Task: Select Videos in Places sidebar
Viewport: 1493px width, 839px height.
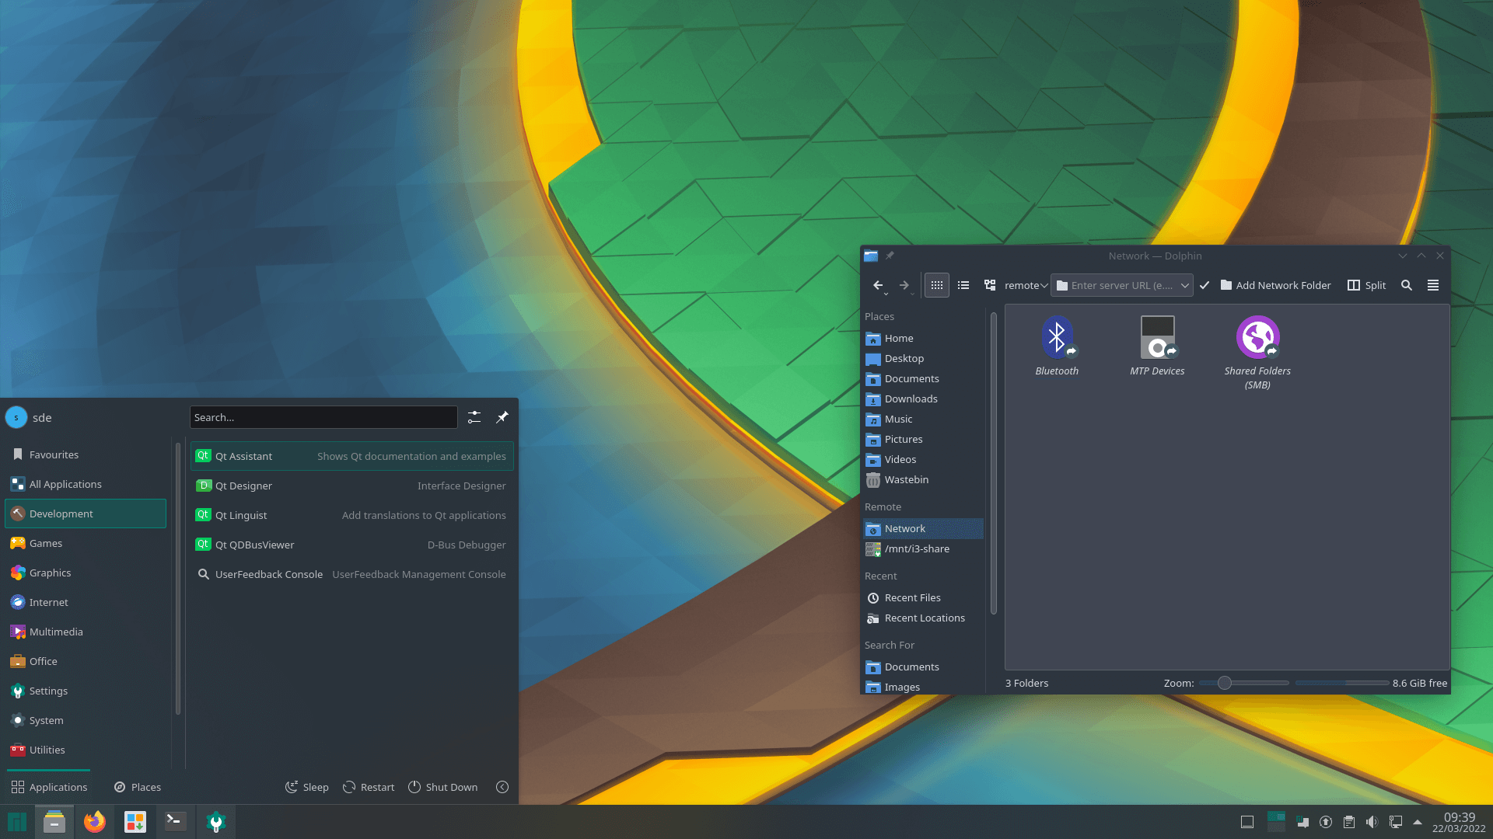Action: (x=924, y=460)
